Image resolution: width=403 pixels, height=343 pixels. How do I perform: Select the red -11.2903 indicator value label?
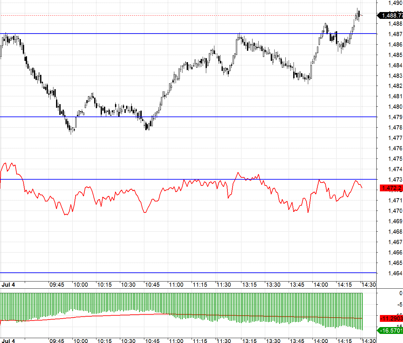(x=391, y=319)
